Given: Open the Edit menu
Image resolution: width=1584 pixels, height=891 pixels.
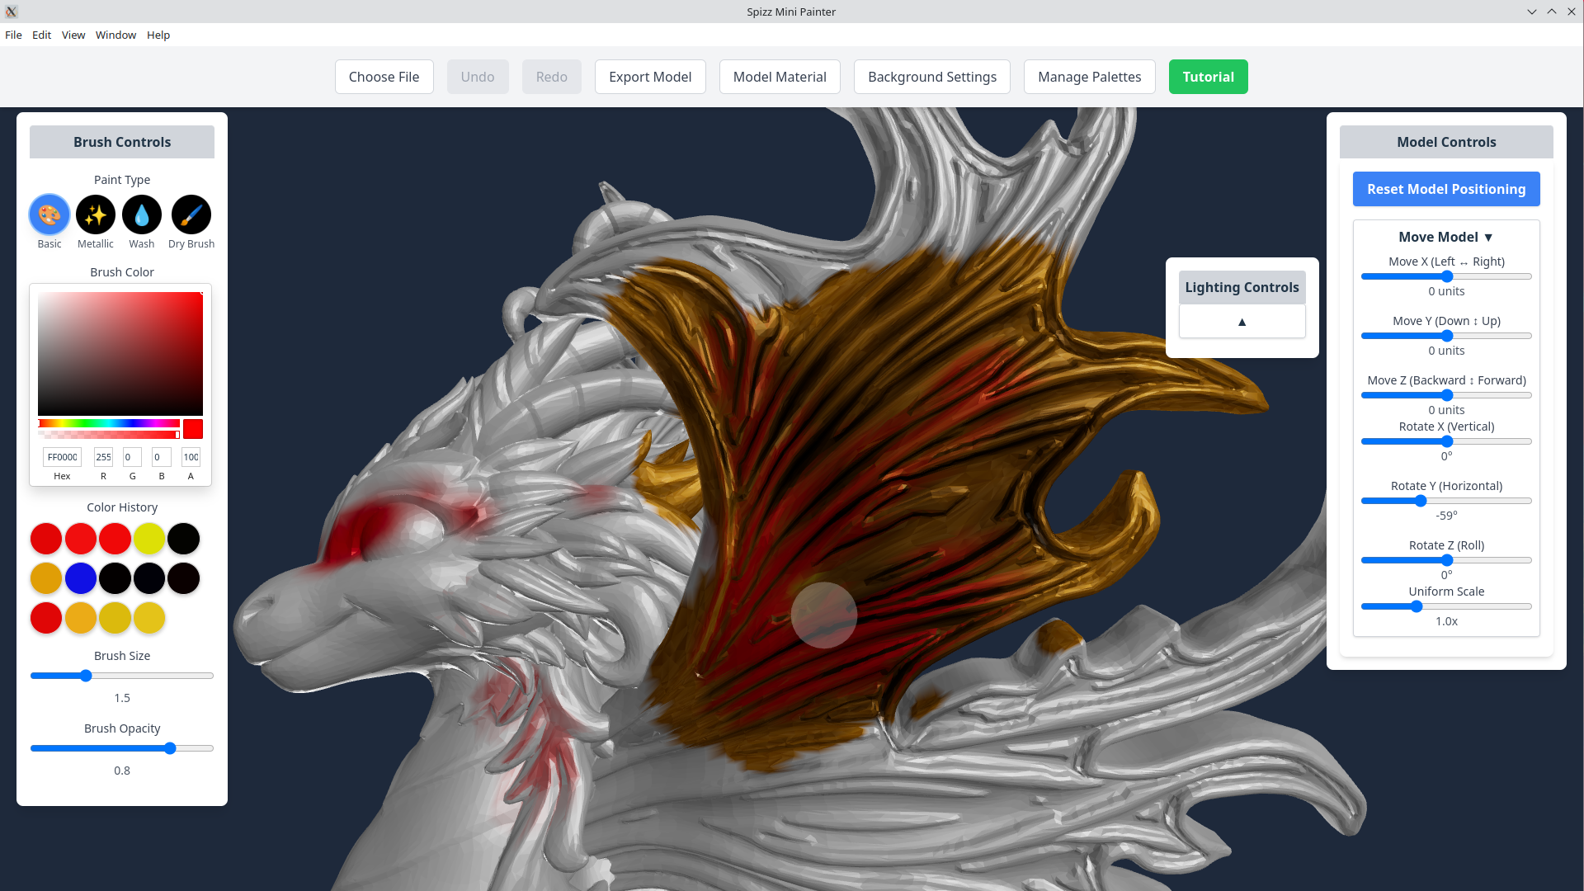Looking at the screenshot, I should (41, 35).
